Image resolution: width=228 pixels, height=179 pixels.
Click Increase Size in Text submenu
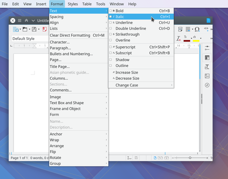[126, 73]
